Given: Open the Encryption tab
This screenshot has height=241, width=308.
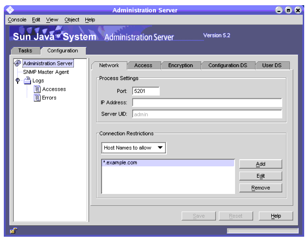Looking at the screenshot, I should click(x=181, y=66).
